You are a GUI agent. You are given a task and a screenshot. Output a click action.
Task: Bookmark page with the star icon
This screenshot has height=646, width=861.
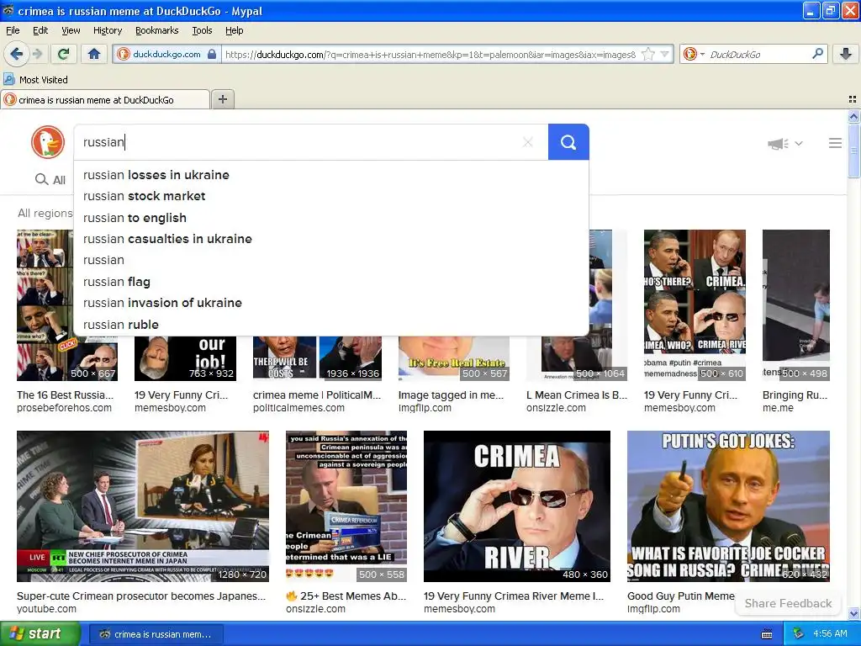[648, 54]
